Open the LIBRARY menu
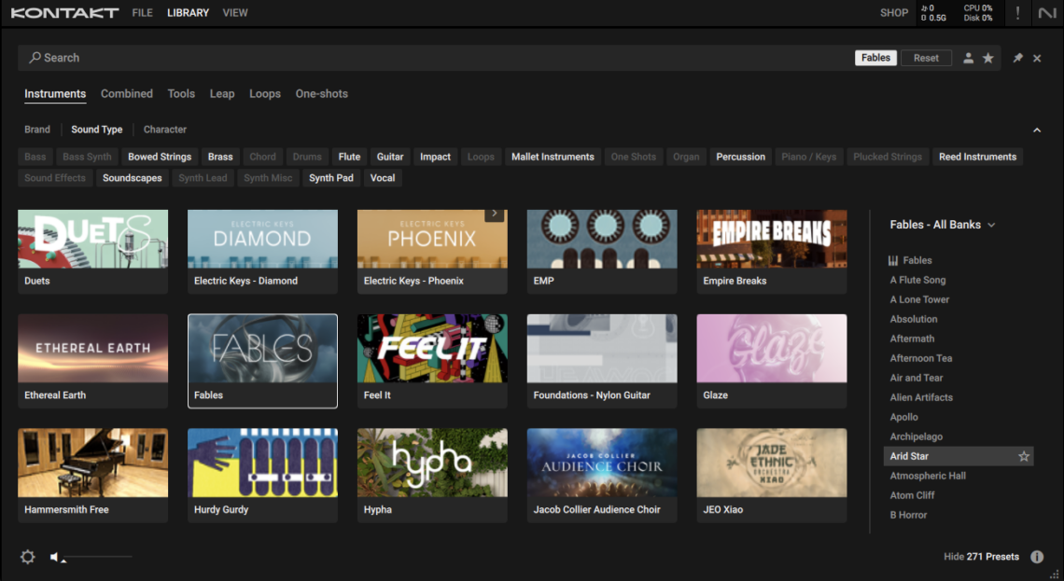The height and width of the screenshot is (581, 1064). click(x=188, y=13)
